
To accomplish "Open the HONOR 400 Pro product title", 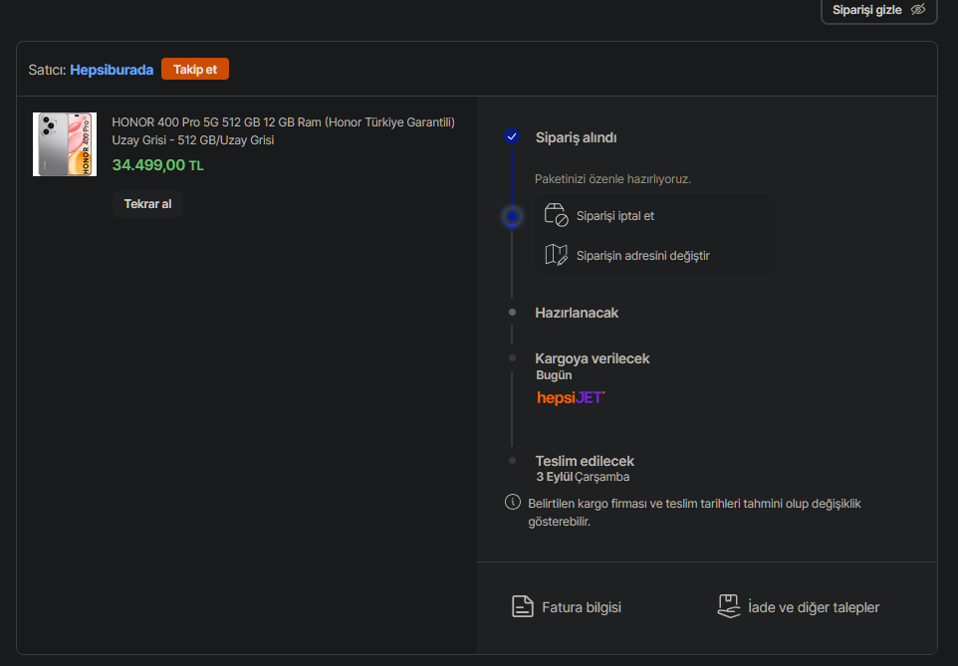I will click(x=283, y=130).
